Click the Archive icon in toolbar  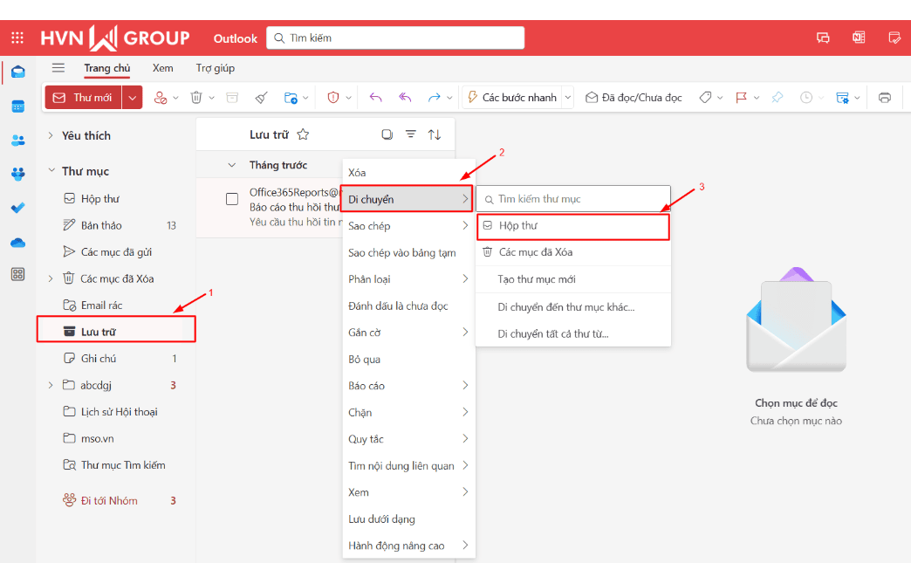232,98
